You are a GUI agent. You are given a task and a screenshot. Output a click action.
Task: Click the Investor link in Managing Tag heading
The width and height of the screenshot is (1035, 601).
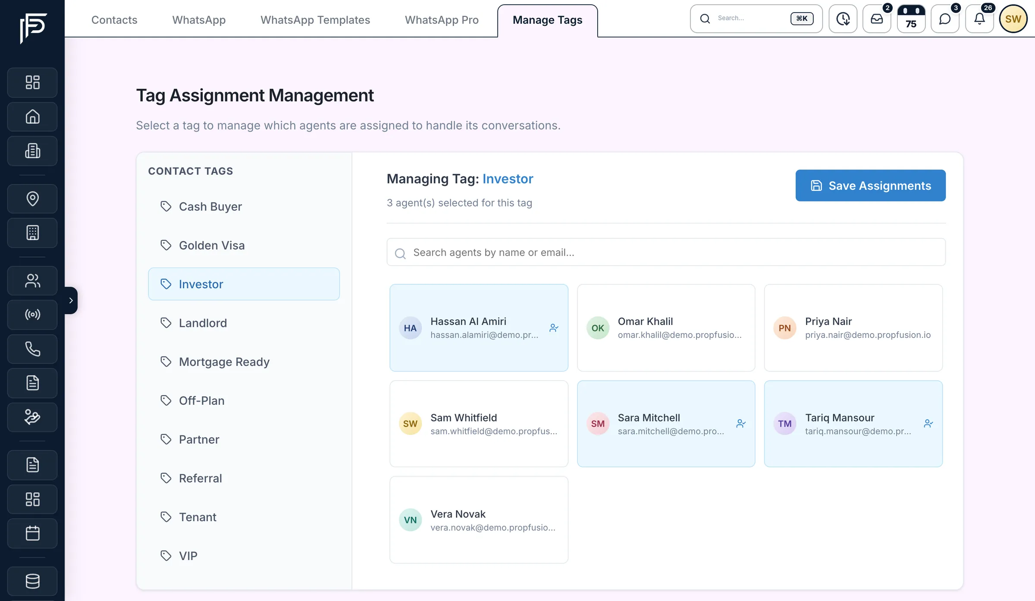click(x=508, y=179)
